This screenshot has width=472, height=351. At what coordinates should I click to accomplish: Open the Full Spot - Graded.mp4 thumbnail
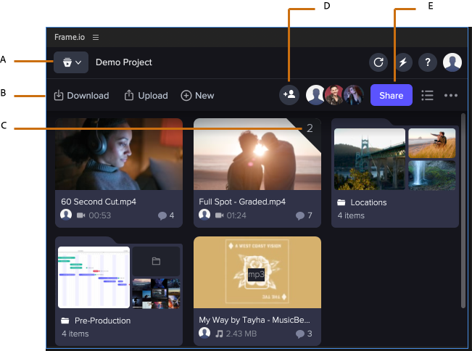point(257,154)
